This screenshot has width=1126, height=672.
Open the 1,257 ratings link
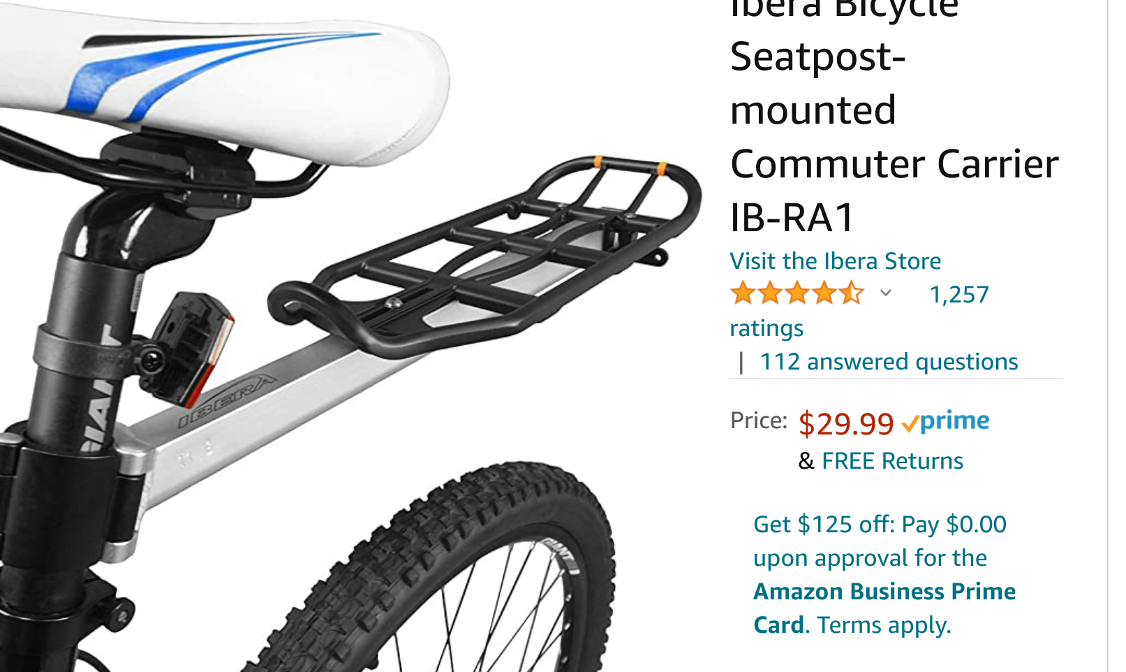point(958,295)
